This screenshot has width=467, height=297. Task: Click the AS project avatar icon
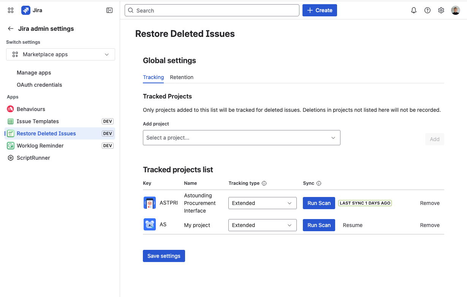coord(150,224)
